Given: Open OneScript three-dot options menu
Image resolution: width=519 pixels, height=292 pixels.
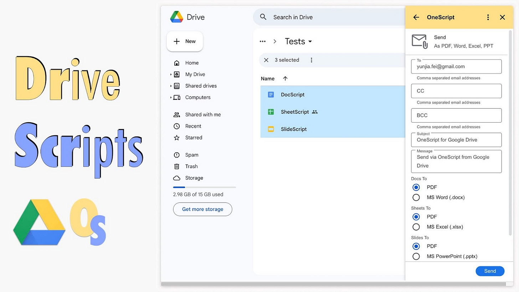Looking at the screenshot, I should [488, 17].
